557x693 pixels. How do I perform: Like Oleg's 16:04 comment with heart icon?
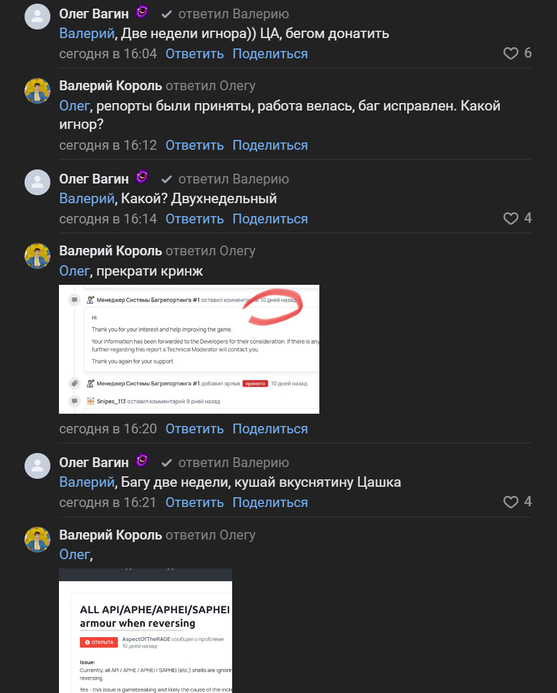pyautogui.click(x=511, y=54)
